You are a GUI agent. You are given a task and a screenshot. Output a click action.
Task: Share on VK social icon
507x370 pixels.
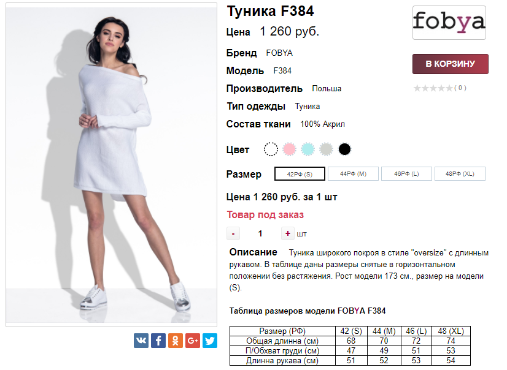(141, 341)
